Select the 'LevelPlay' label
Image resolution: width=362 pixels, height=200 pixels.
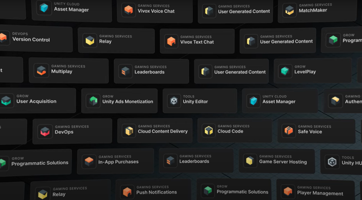[x=305, y=72]
